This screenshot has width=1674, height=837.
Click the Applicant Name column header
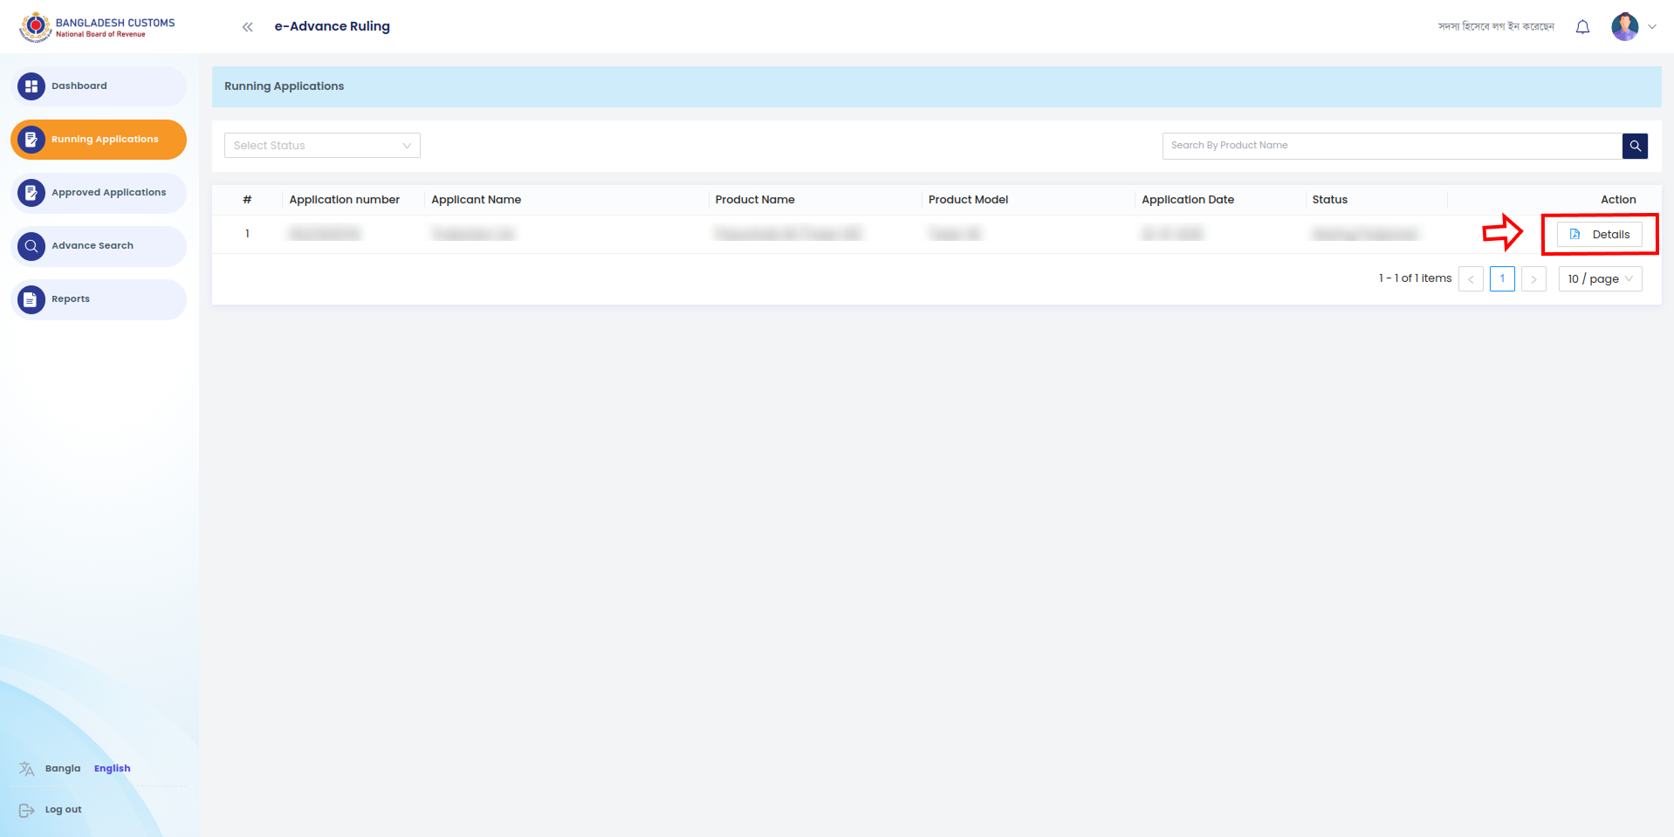477,200
